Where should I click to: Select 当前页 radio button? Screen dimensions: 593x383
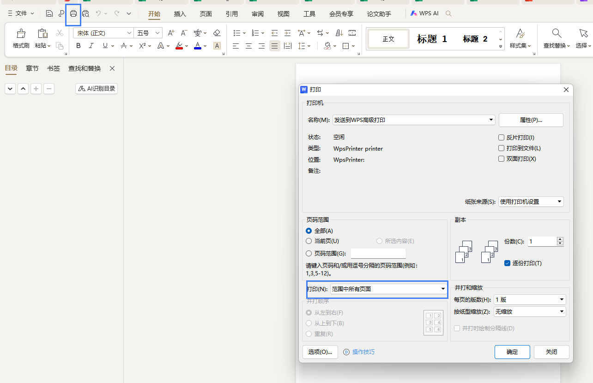tap(309, 241)
